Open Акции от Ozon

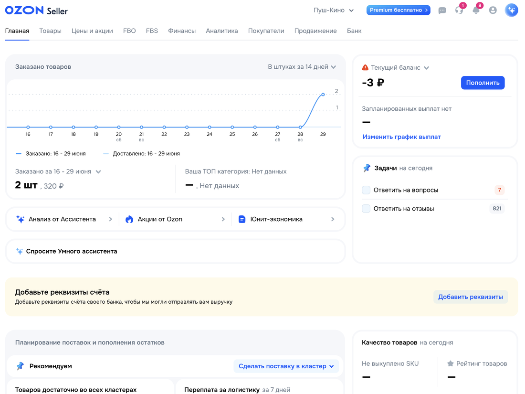[175, 219]
